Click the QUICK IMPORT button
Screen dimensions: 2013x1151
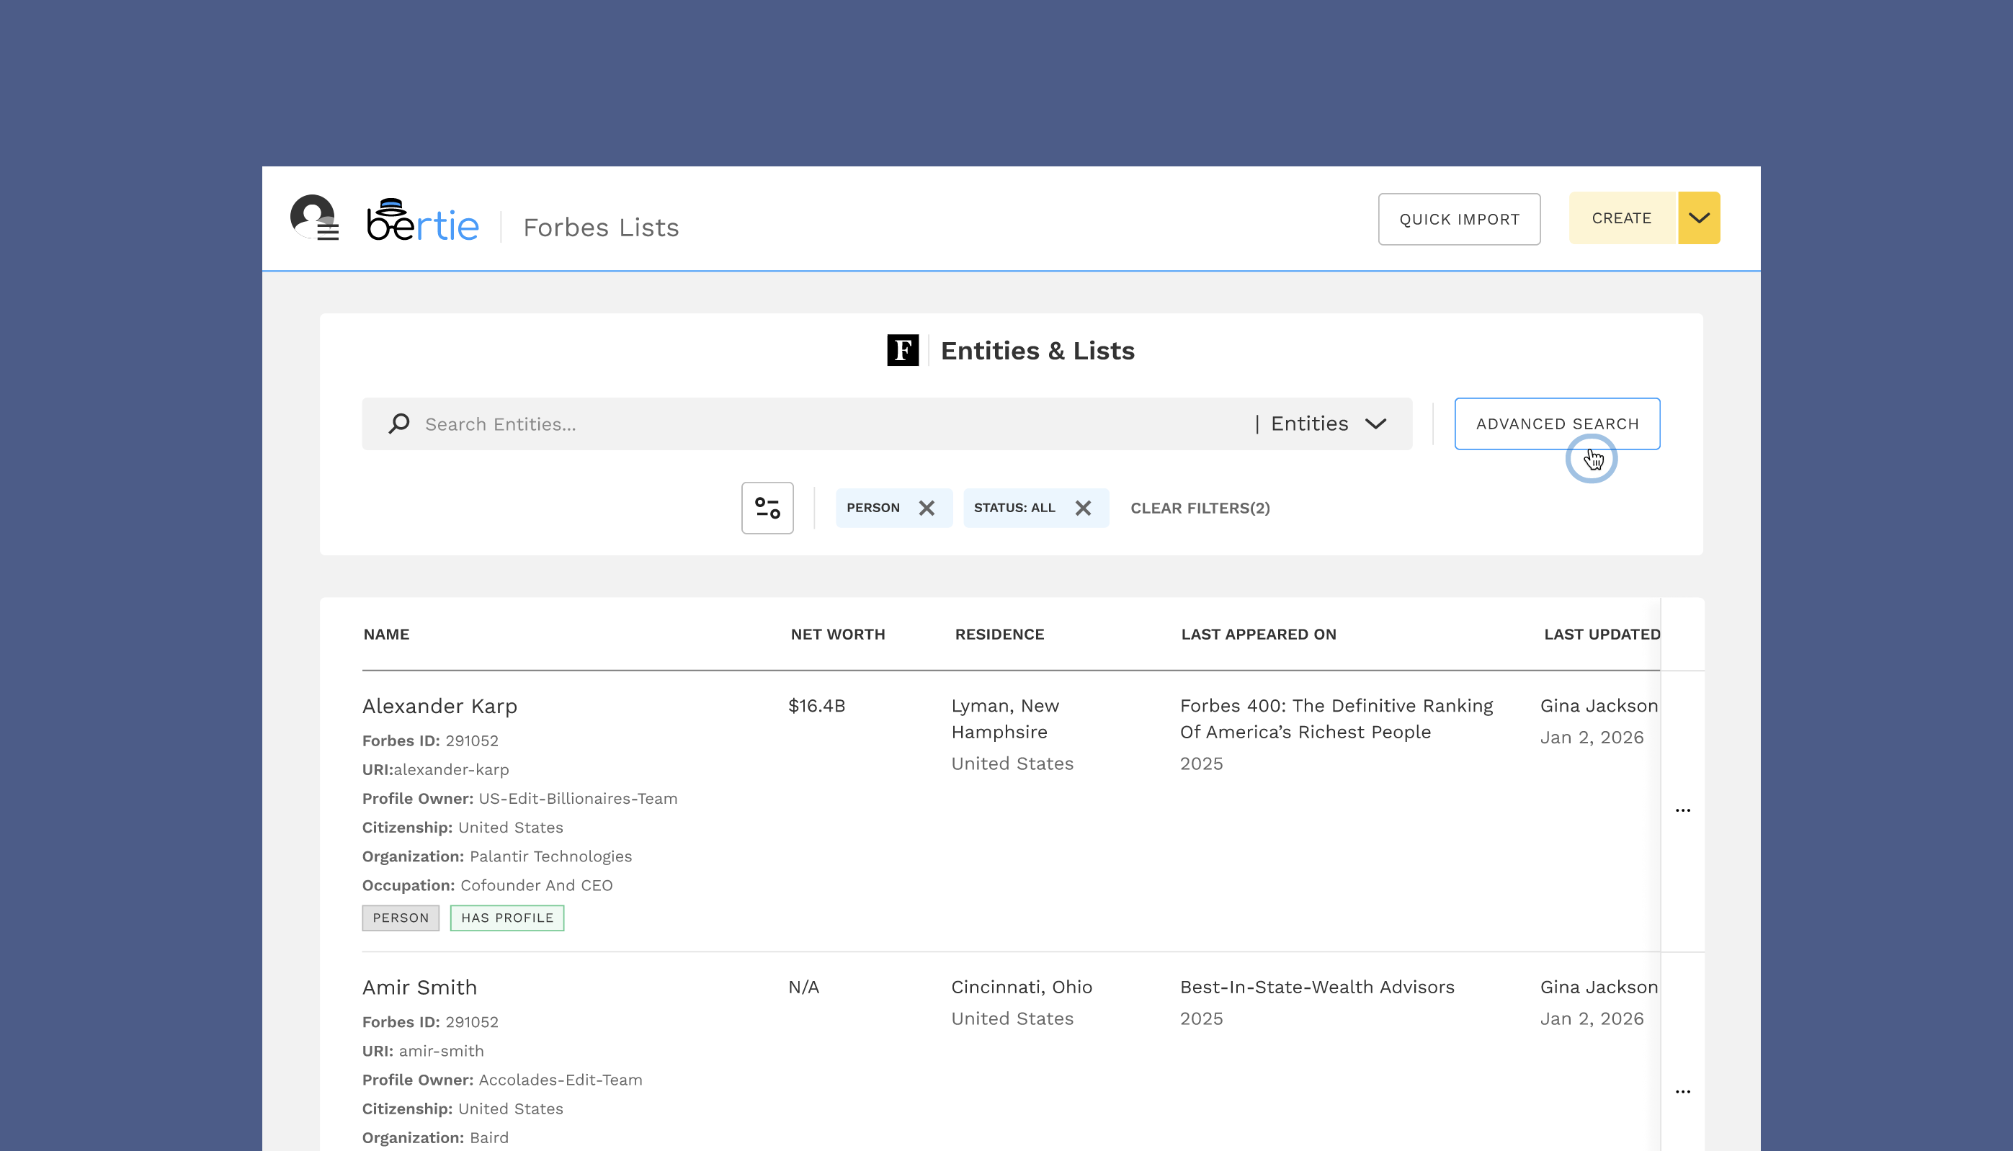tap(1459, 219)
